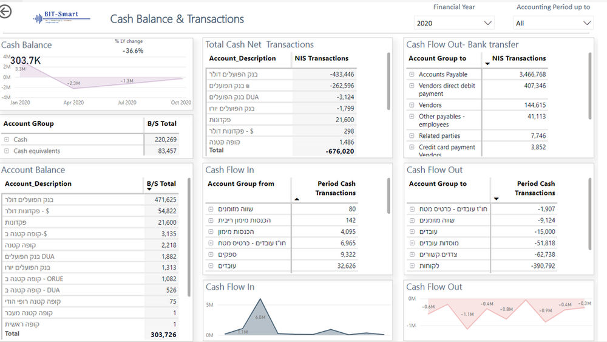Viewport: 607px width, 342px height.
Task: Select the פקדונות row with 21,600 in Account Balance
Action: tap(90, 222)
